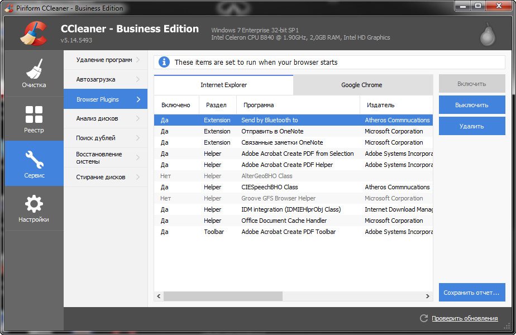Click Сохранить отчет save report button

pyautogui.click(x=472, y=292)
